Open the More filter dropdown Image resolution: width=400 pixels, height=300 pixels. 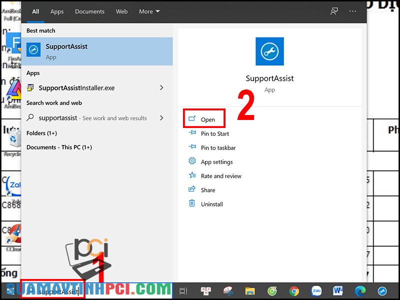tap(149, 11)
